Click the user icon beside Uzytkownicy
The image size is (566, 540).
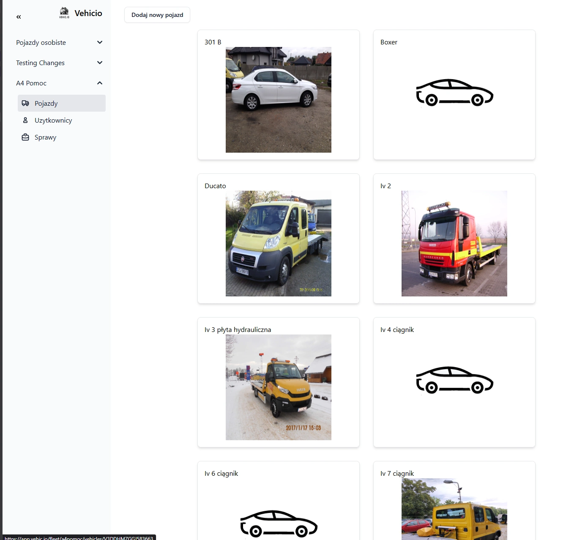tap(25, 120)
